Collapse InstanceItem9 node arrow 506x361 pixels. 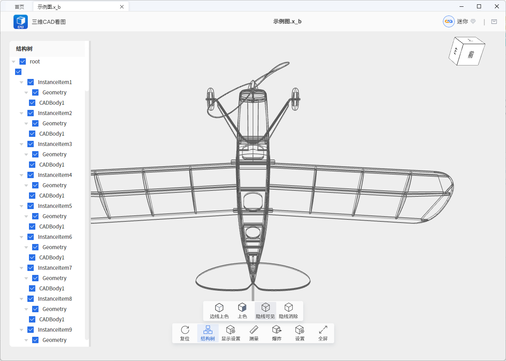22,330
